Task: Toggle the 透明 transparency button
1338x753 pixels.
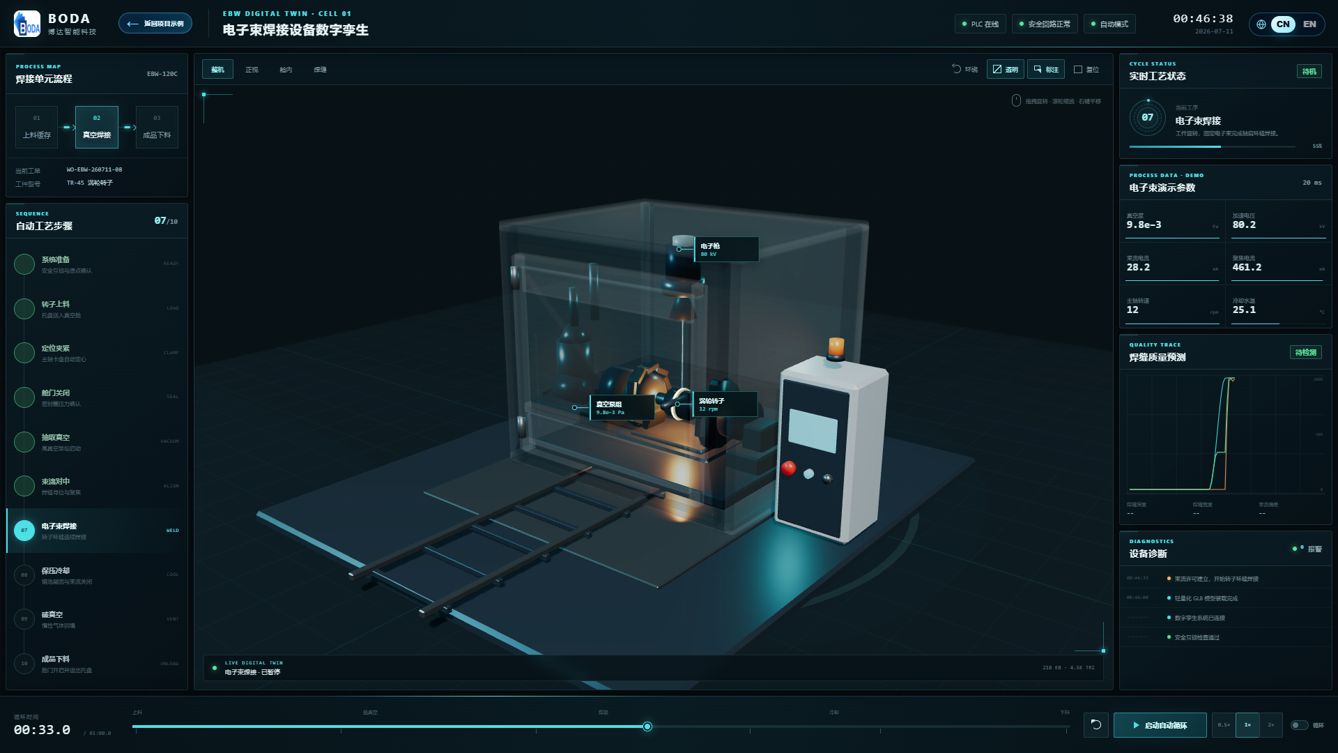Action: (1006, 69)
